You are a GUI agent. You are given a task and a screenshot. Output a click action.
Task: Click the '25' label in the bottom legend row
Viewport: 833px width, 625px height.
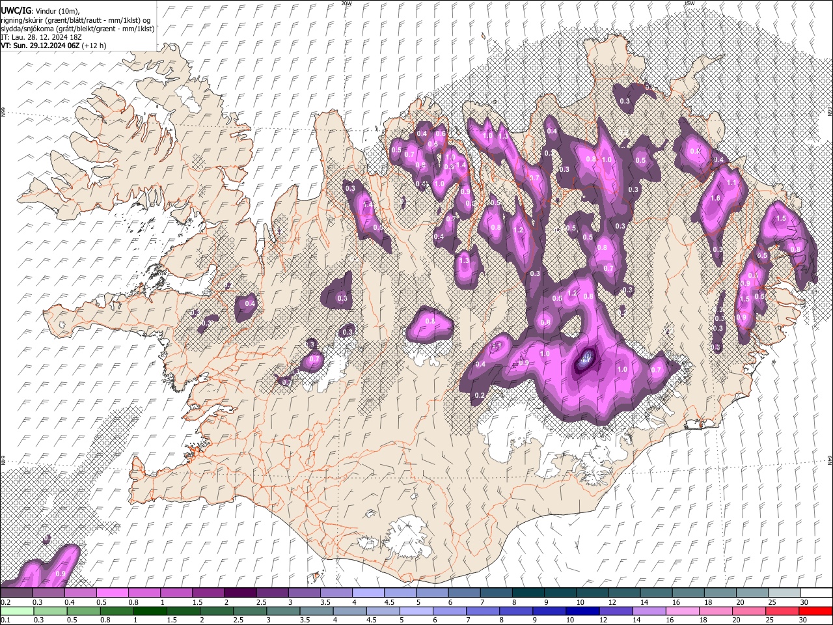click(770, 620)
